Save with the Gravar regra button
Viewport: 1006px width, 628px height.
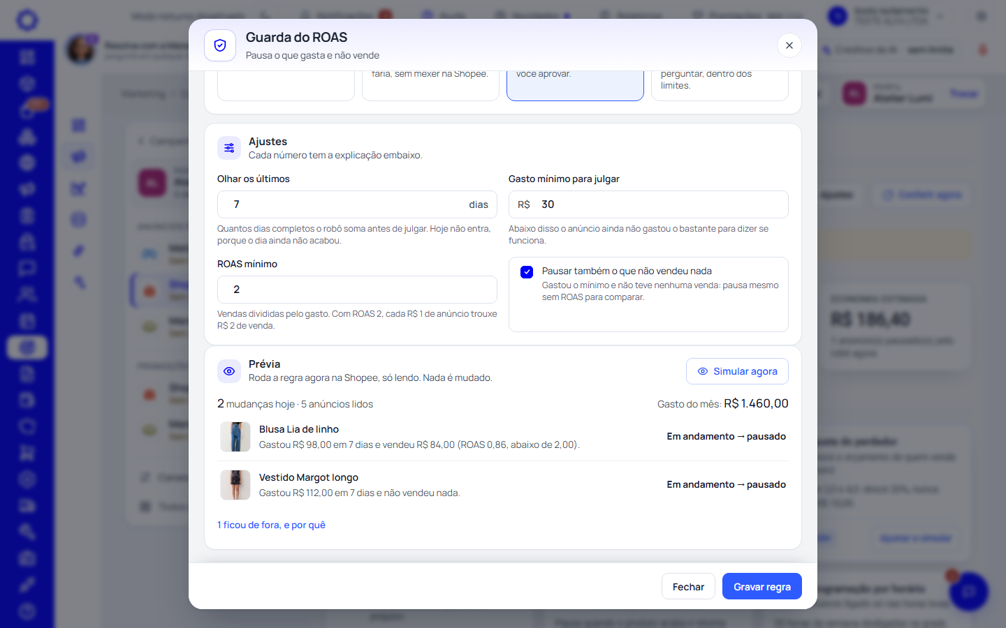coord(762,587)
